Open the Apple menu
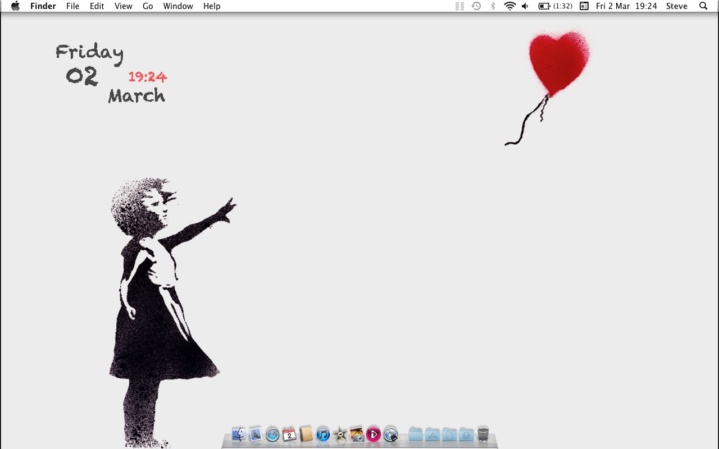 pyautogui.click(x=15, y=6)
